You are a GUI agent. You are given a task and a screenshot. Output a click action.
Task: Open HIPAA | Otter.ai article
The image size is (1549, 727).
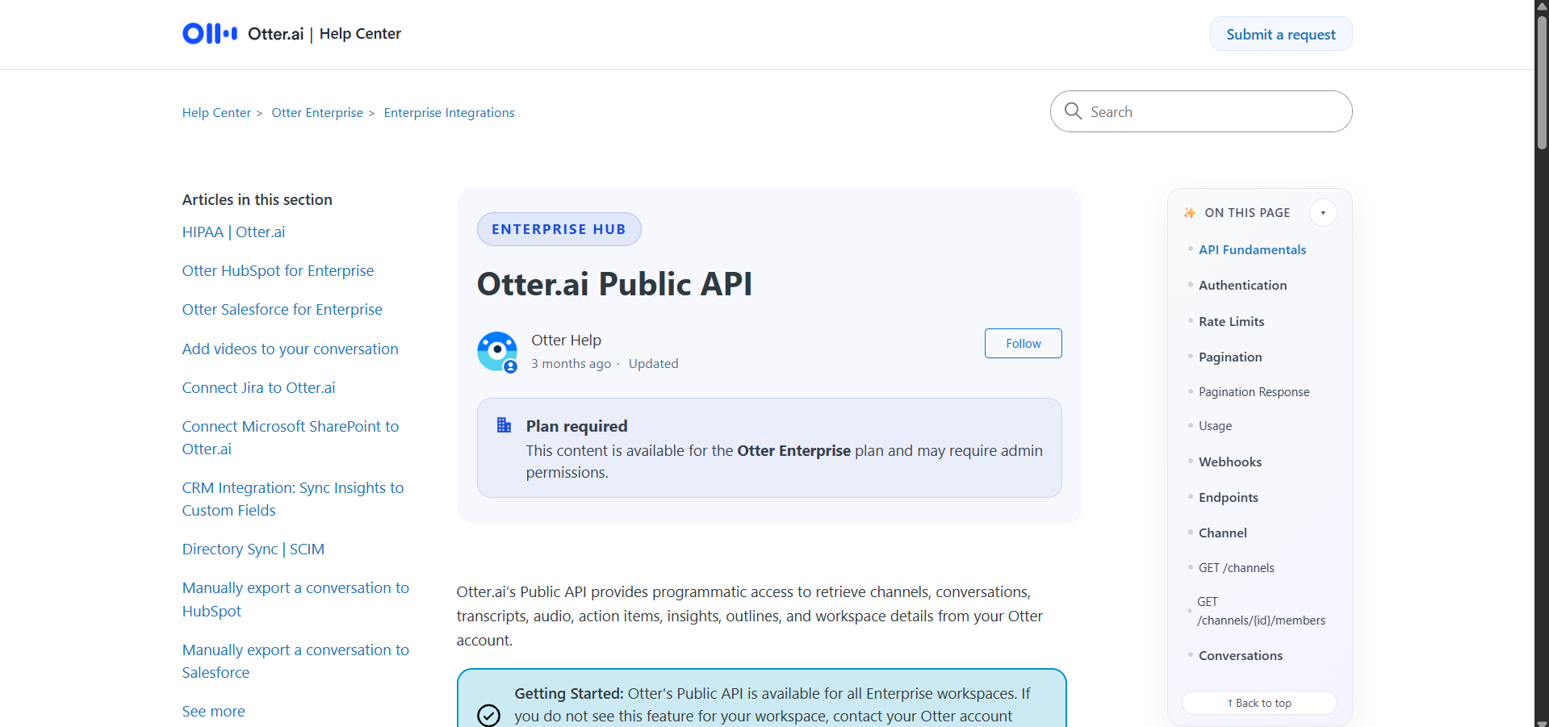(233, 232)
